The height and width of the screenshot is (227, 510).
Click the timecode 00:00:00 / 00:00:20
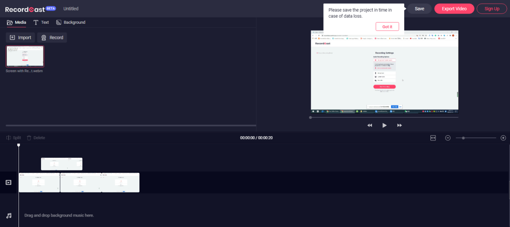point(256,138)
